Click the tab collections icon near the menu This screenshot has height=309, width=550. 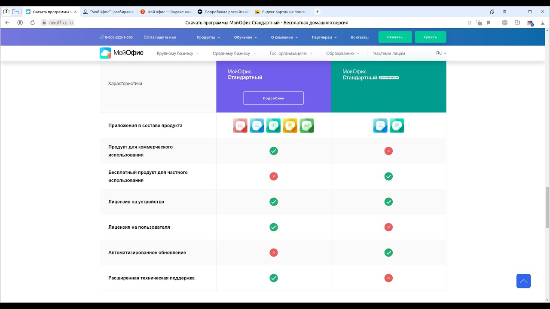tap(492, 12)
